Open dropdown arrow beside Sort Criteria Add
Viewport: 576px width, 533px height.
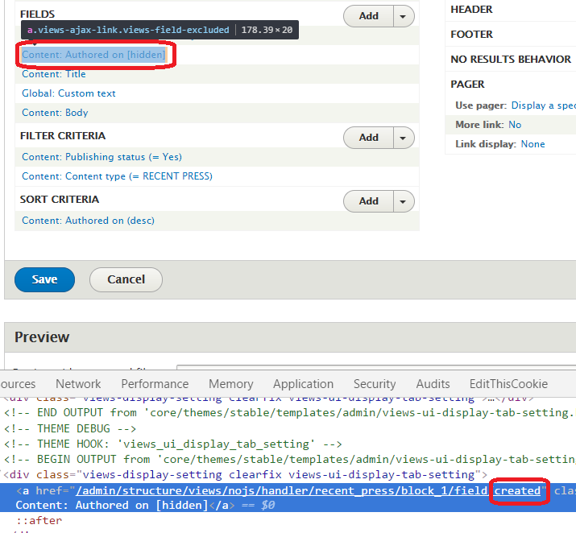(404, 201)
